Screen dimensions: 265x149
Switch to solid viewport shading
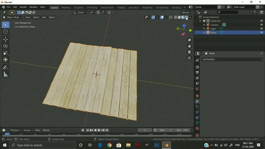[179, 17]
